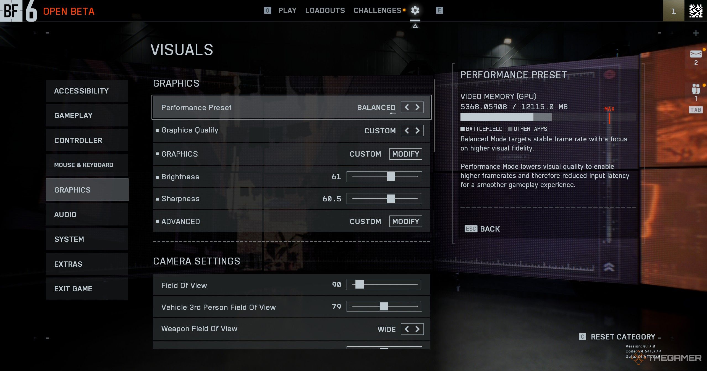707x371 pixels.
Task: Open the PLAY tab
Action: click(x=287, y=11)
